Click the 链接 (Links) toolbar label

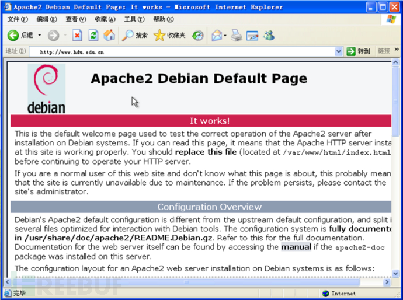tap(384, 51)
